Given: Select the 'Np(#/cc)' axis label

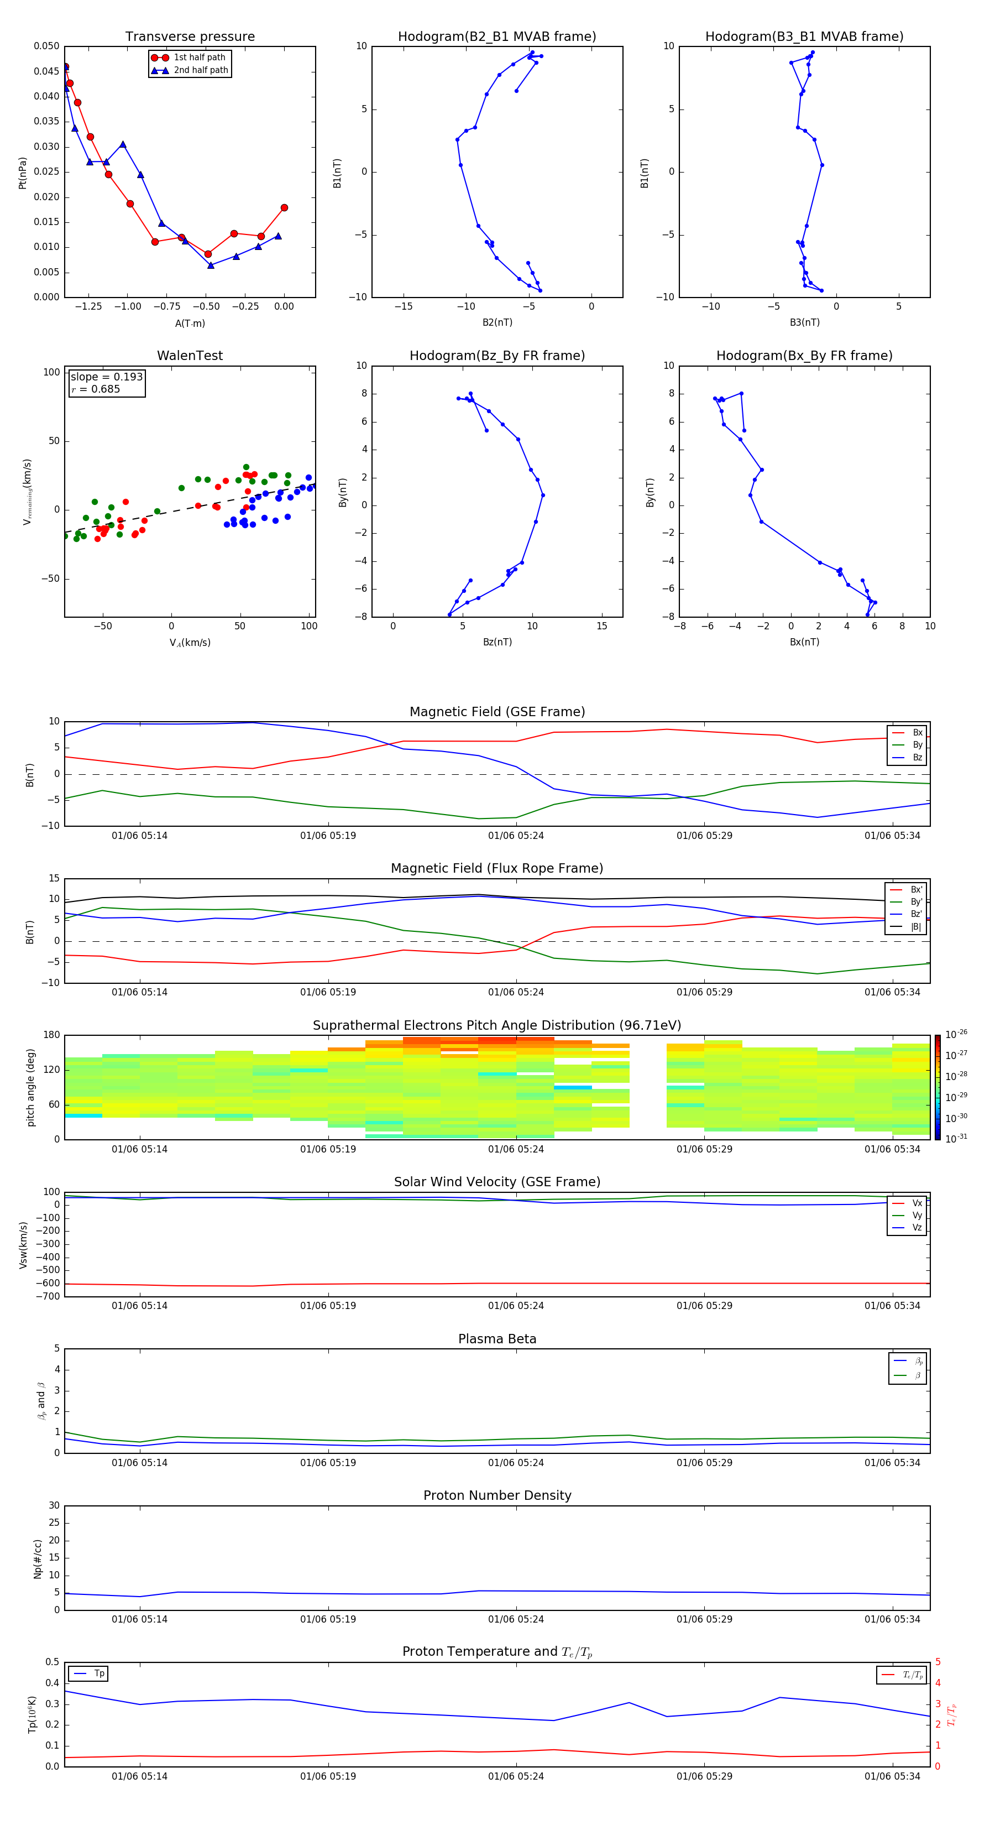Looking at the screenshot, I should tap(38, 1558).
